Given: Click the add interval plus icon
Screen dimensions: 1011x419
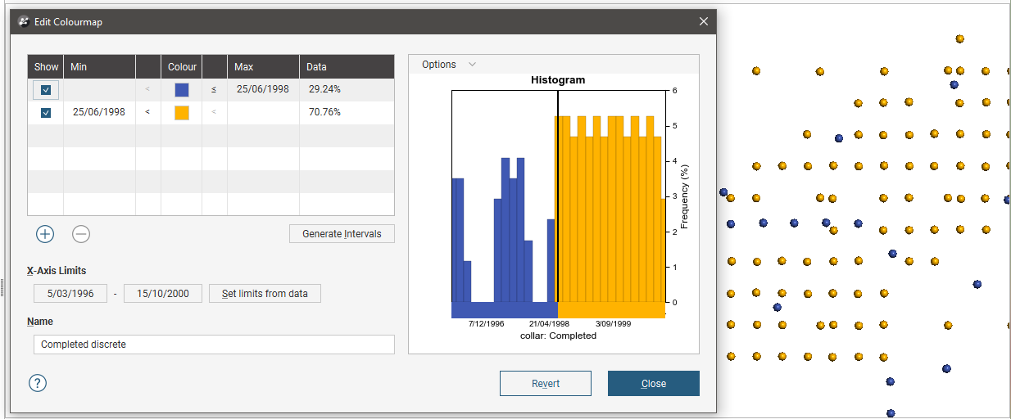Looking at the screenshot, I should (45, 234).
